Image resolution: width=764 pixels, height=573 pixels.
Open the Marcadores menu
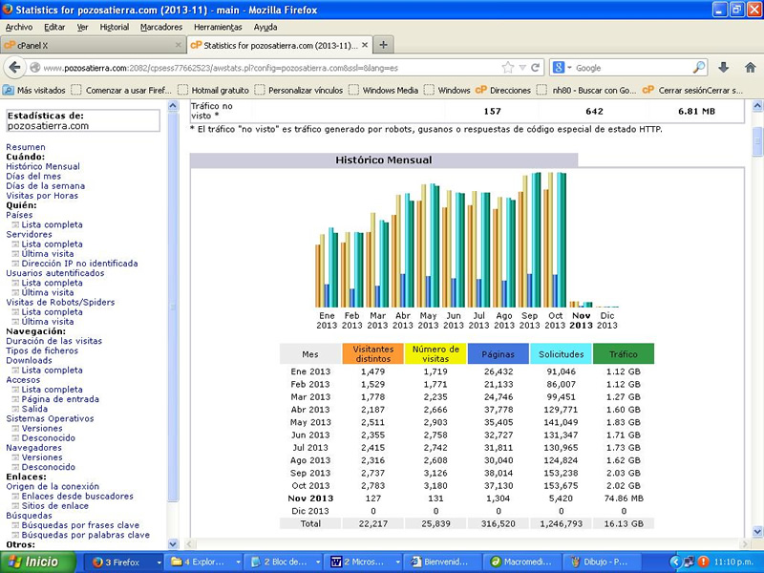[160, 27]
